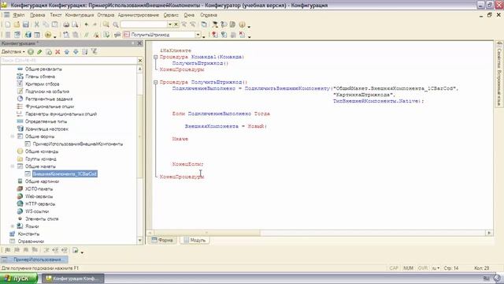Start debugging with the yellow play icon
Viewport: 504px width, 284px height.
[48, 35]
